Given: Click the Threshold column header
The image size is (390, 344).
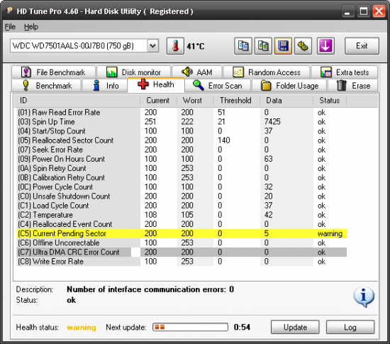Looking at the screenshot, I should (x=236, y=101).
